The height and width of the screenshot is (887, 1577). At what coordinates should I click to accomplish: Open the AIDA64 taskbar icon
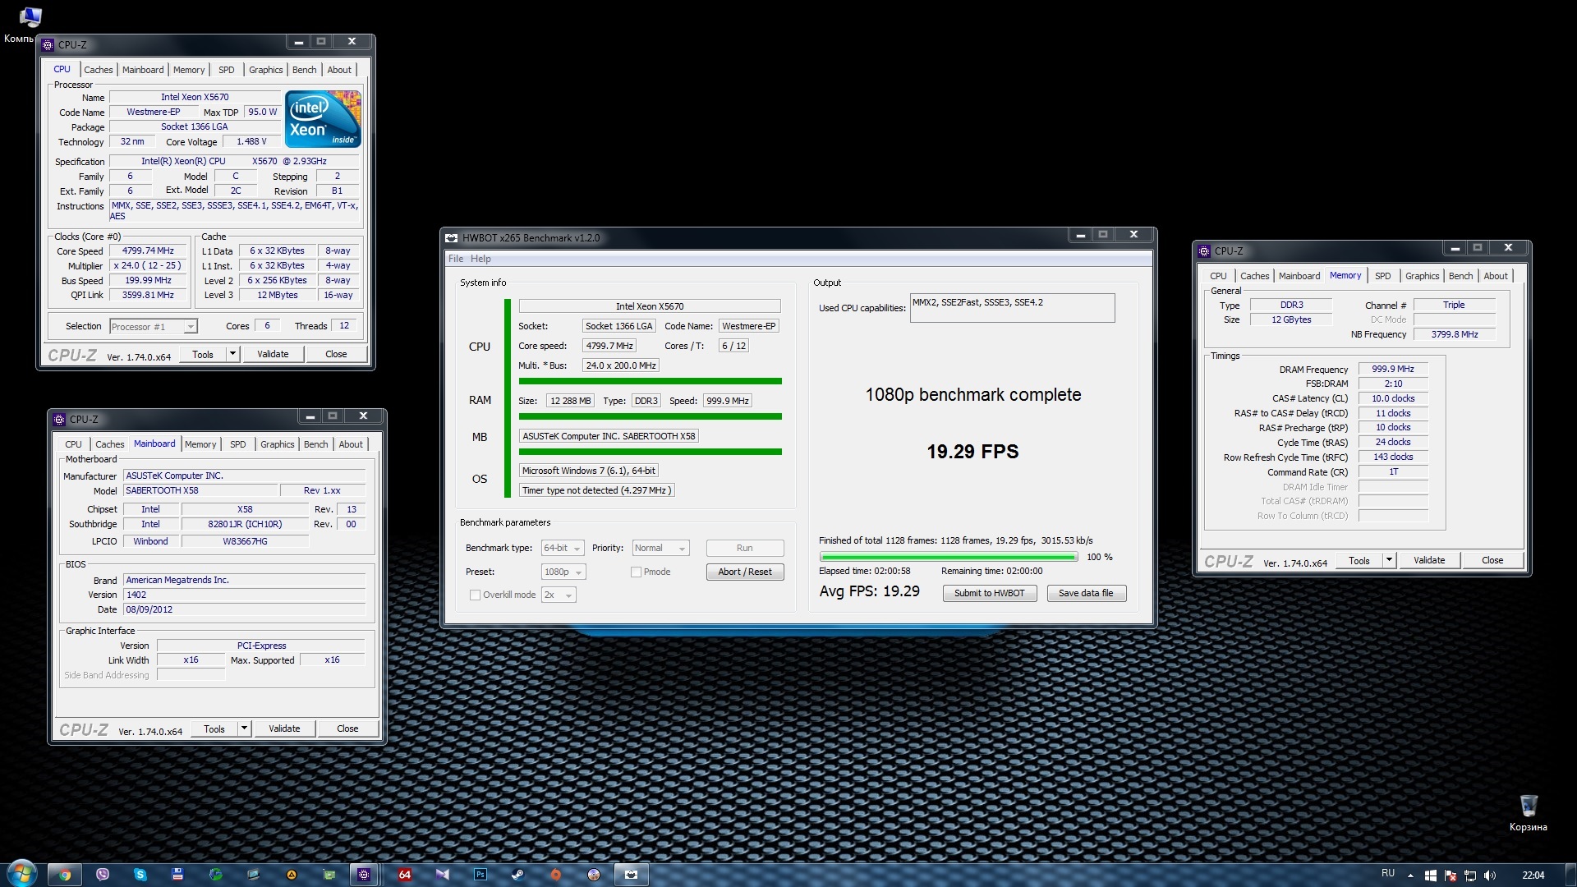click(404, 875)
